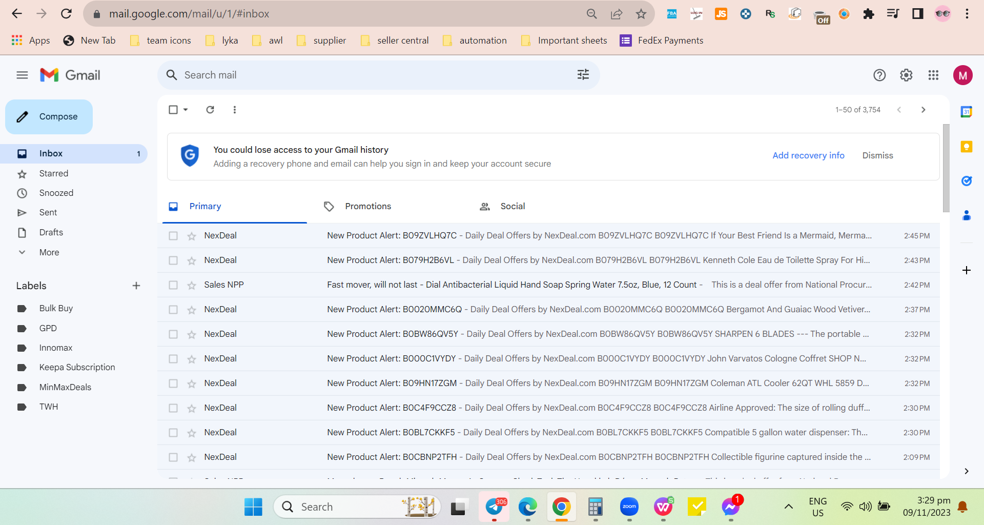The image size is (984, 525).
Task: Show hidden system tray icons
Action: point(789,507)
